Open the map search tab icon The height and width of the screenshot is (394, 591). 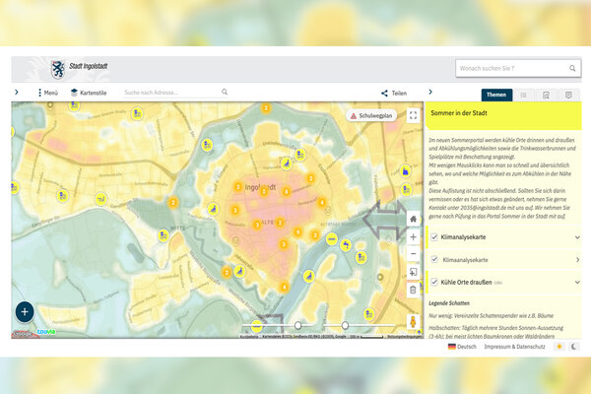point(546,96)
